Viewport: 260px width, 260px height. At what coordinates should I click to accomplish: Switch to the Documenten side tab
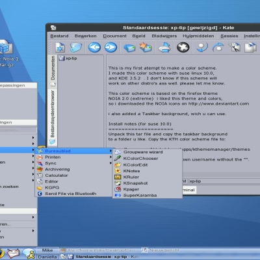pos(53,71)
